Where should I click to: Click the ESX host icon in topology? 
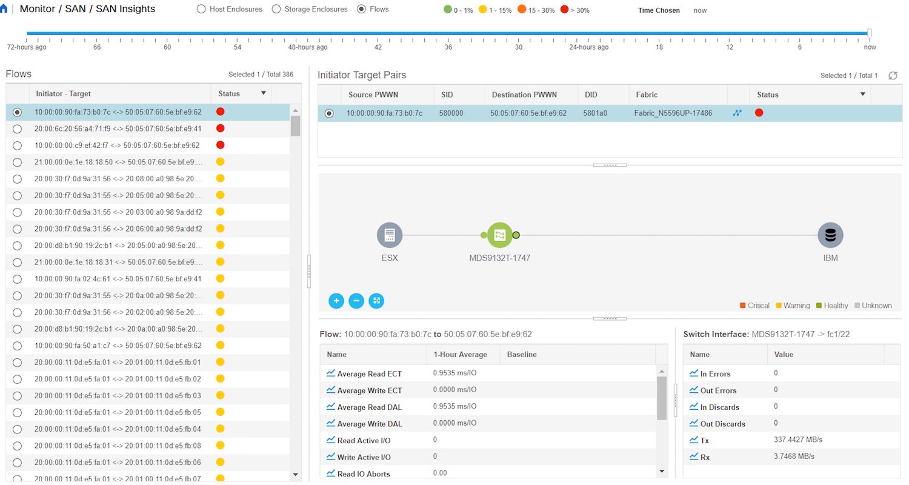click(389, 235)
